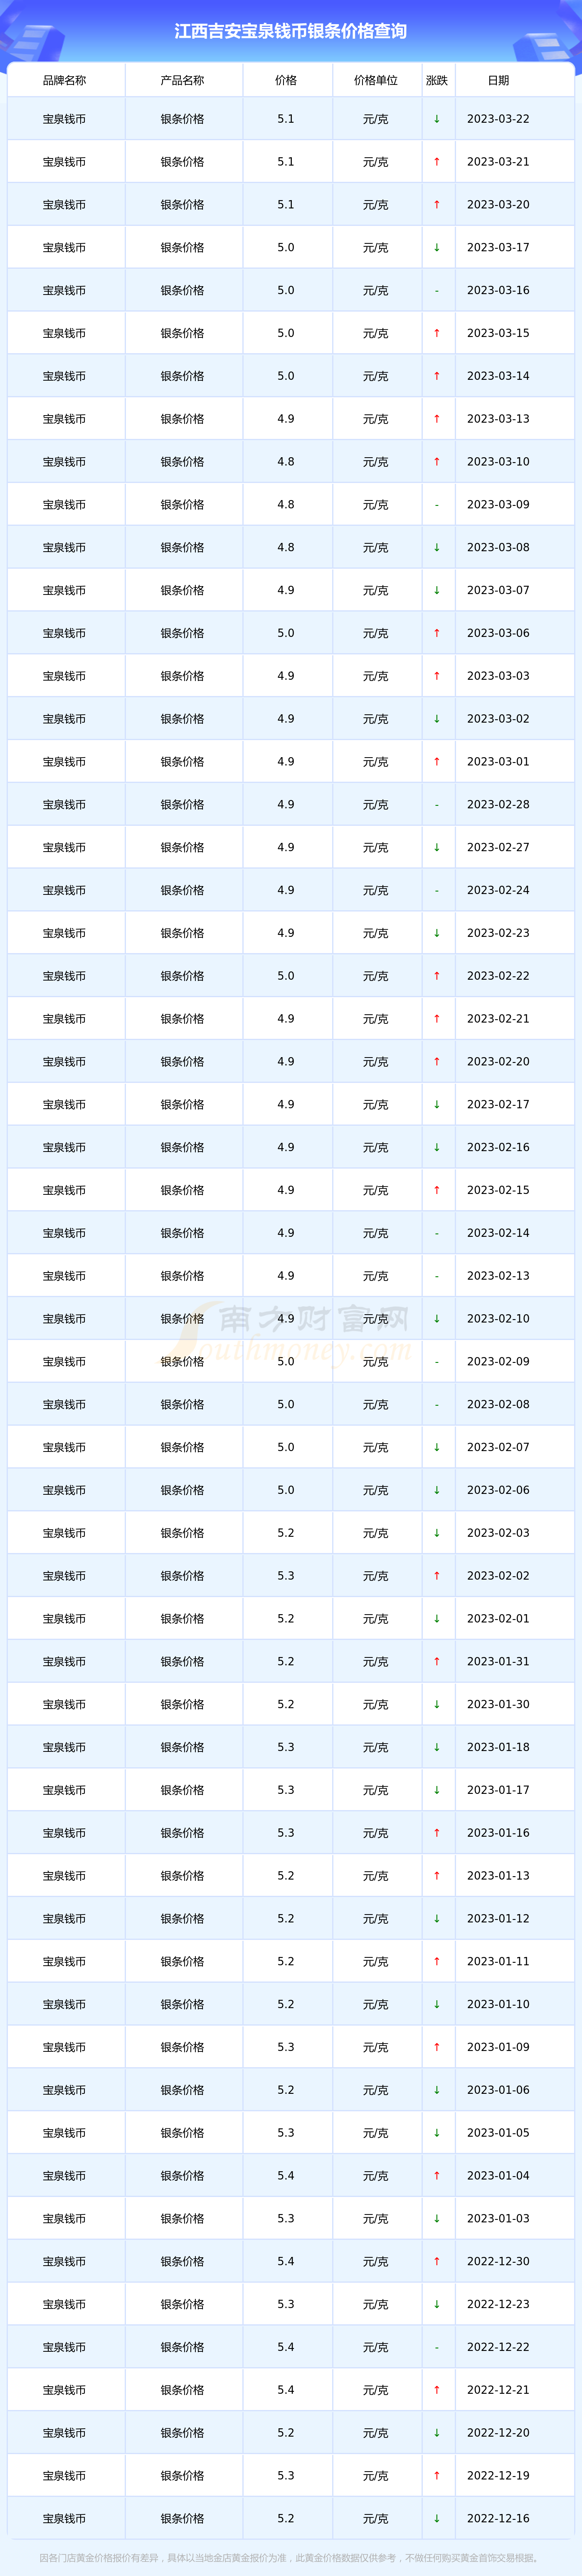This screenshot has height=2576, width=582.
Task: Select the date cell 2023-03-14
Action: pos(498,376)
